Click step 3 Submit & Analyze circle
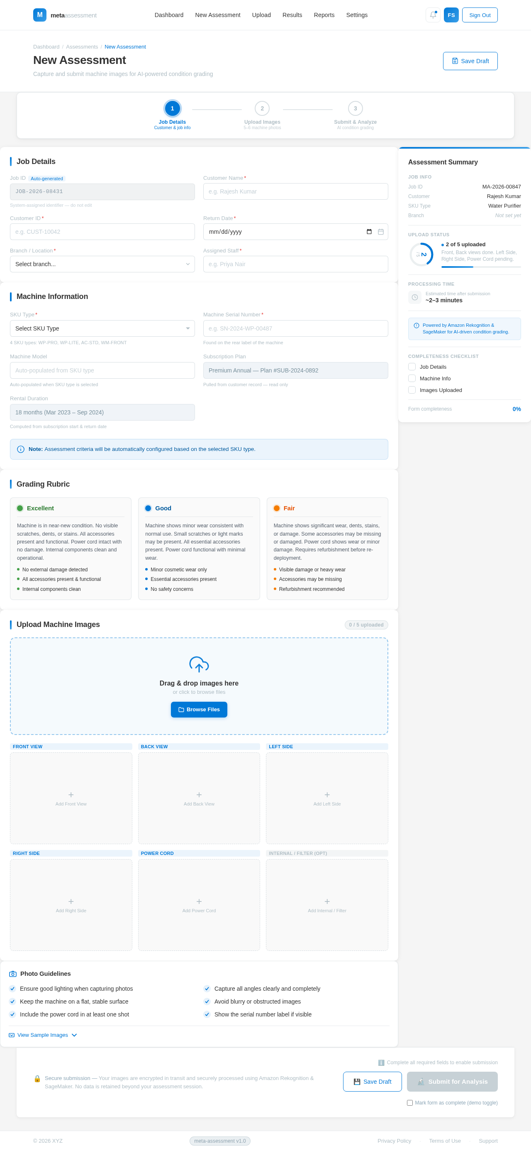The image size is (531, 1151). tap(355, 108)
